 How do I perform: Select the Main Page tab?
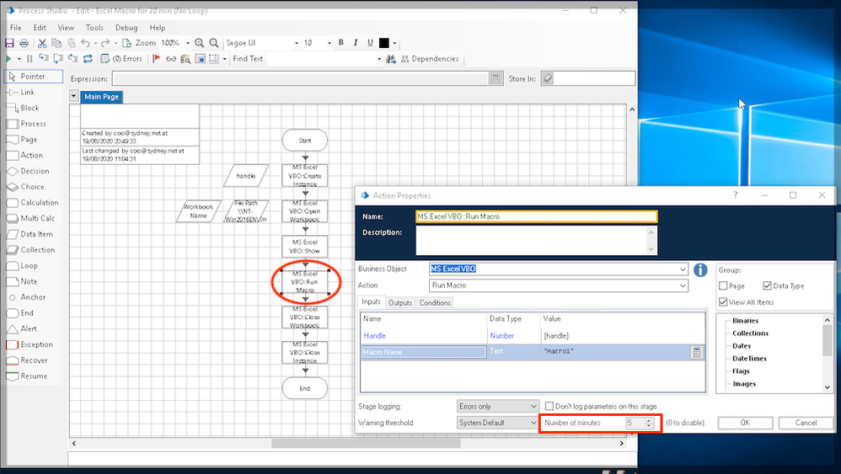click(101, 97)
